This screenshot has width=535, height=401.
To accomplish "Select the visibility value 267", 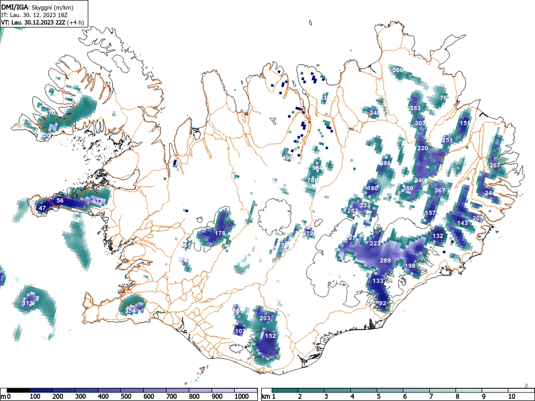I will [495, 165].
